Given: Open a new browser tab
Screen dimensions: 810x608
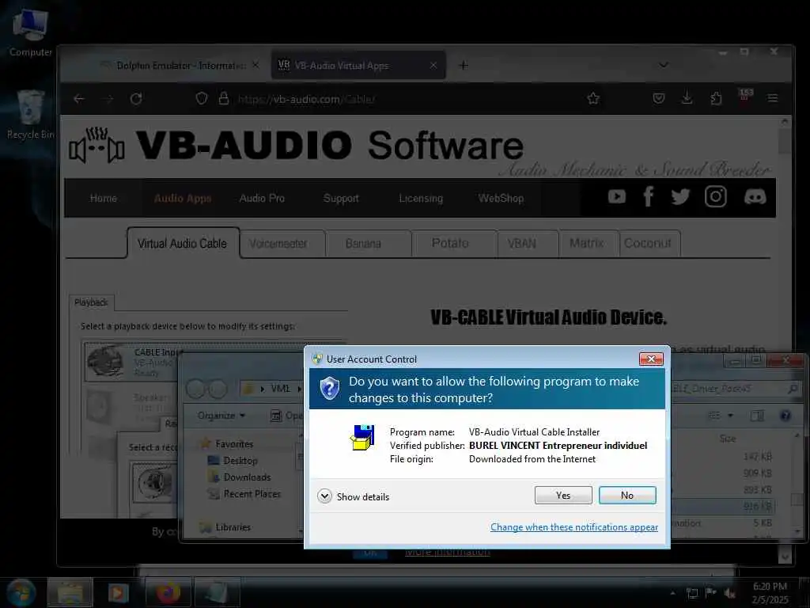Looking at the screenshot, I should pos(464,66).
